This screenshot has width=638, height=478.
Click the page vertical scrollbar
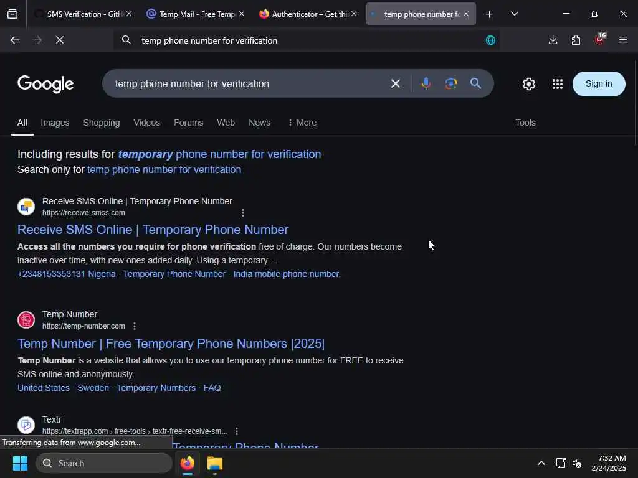(x=635, y=104)
